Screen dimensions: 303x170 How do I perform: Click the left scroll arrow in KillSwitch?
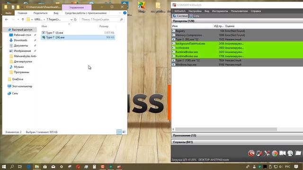173,129
